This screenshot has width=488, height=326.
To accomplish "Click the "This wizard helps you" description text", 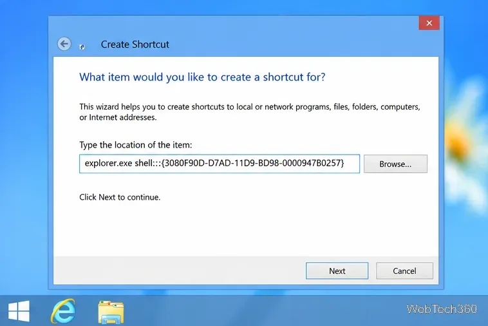I will [x=250, y=111].
